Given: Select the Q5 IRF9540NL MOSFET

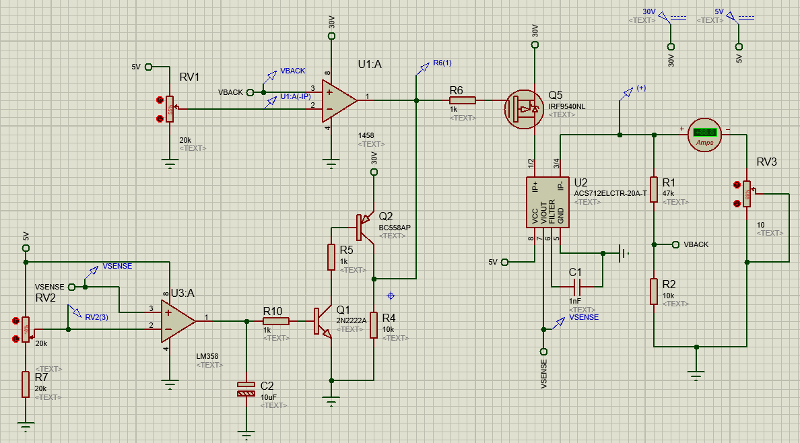Looking at the screenshot, I should click(x=525, y=108).
